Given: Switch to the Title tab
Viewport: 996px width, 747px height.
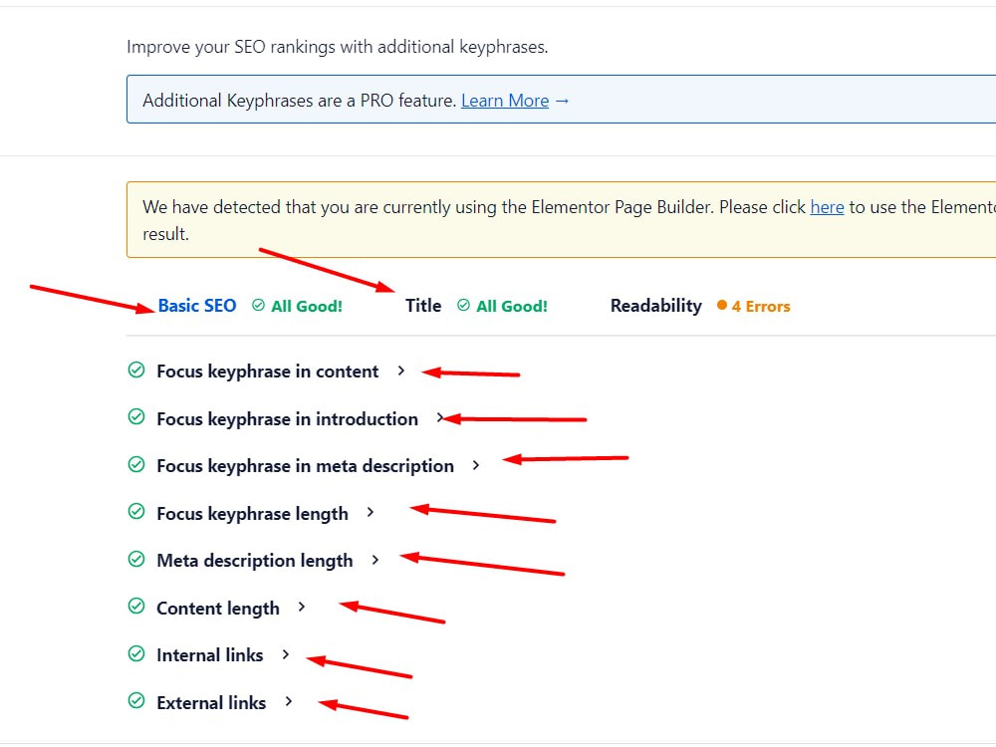Looking at the screenshot, I should pos(423,306).
